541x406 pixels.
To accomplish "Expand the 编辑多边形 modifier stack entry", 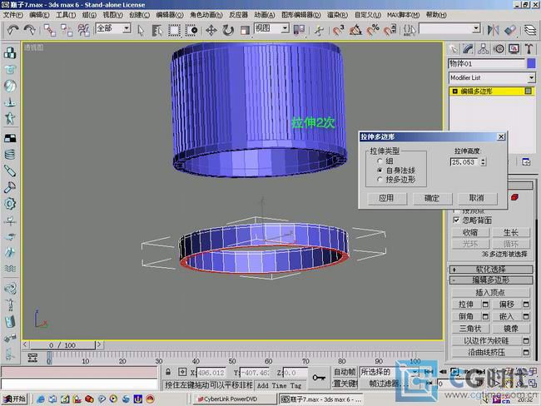I will pyautogui.click(x=454, y=91).
